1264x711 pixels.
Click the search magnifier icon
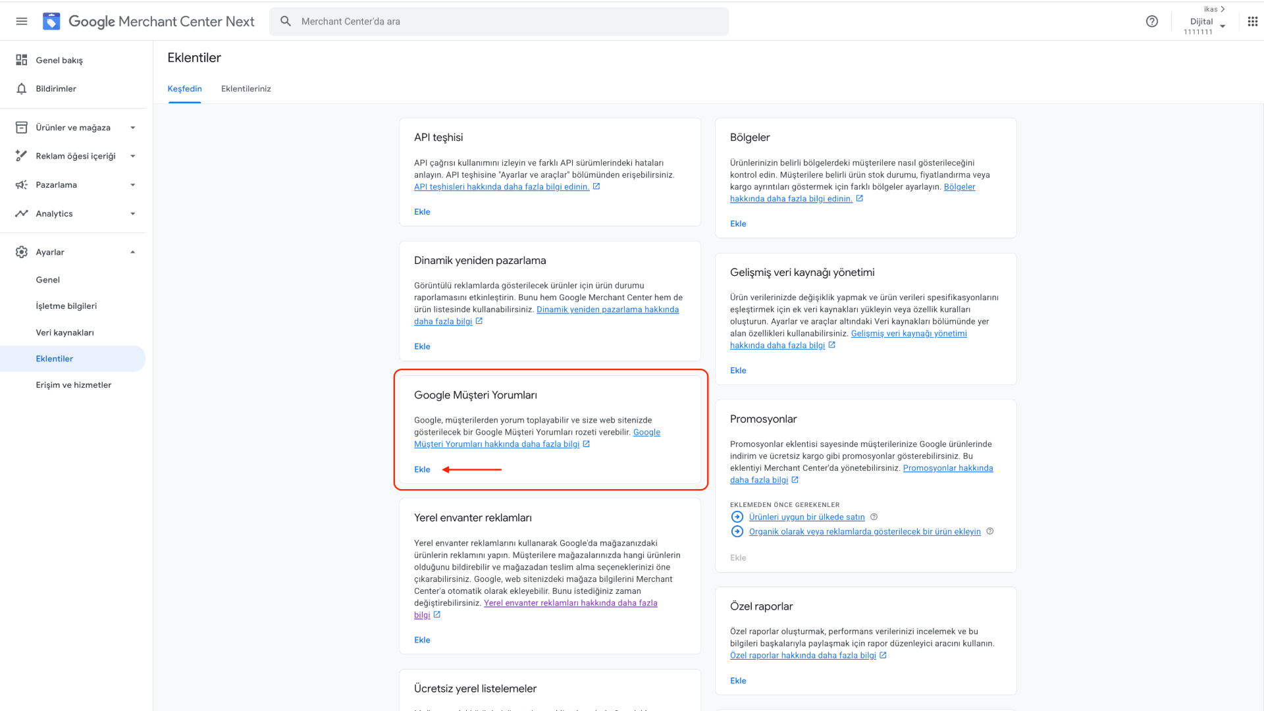286,21
